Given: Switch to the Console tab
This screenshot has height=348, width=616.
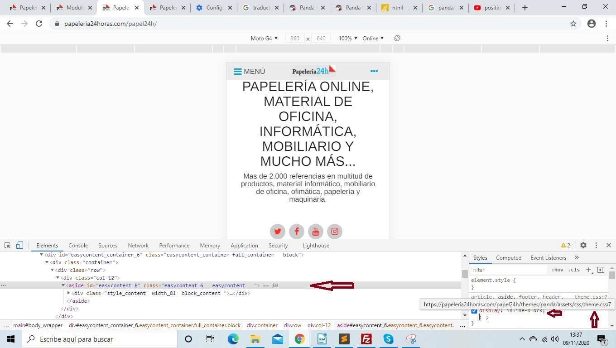Looking at the screenshot, I should coord(78,246).
